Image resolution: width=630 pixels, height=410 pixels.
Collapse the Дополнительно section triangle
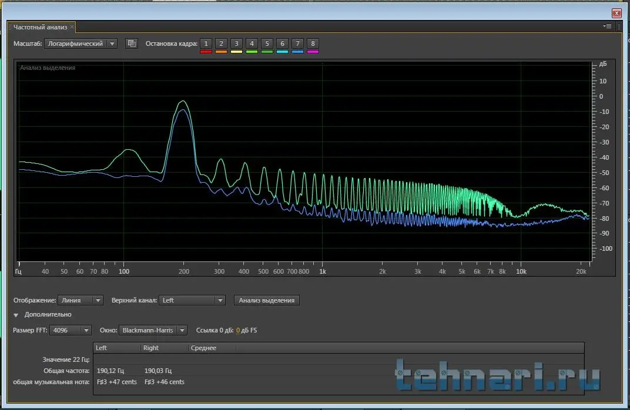pos(16,315)
